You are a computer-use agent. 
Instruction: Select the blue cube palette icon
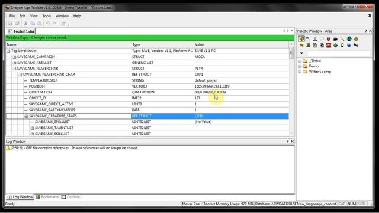click(349, 45)
